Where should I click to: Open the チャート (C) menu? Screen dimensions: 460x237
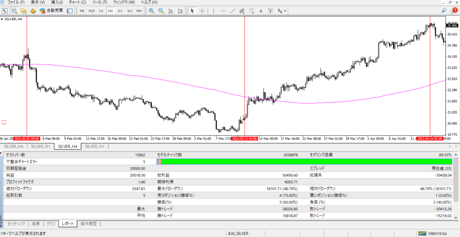click(x=77, y=3)
